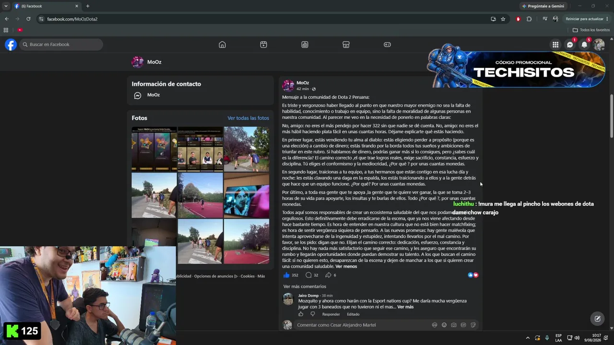Open the Todos los favoritos folder
The width and height of the screenshot is (614, 345).
coord(591,30)
